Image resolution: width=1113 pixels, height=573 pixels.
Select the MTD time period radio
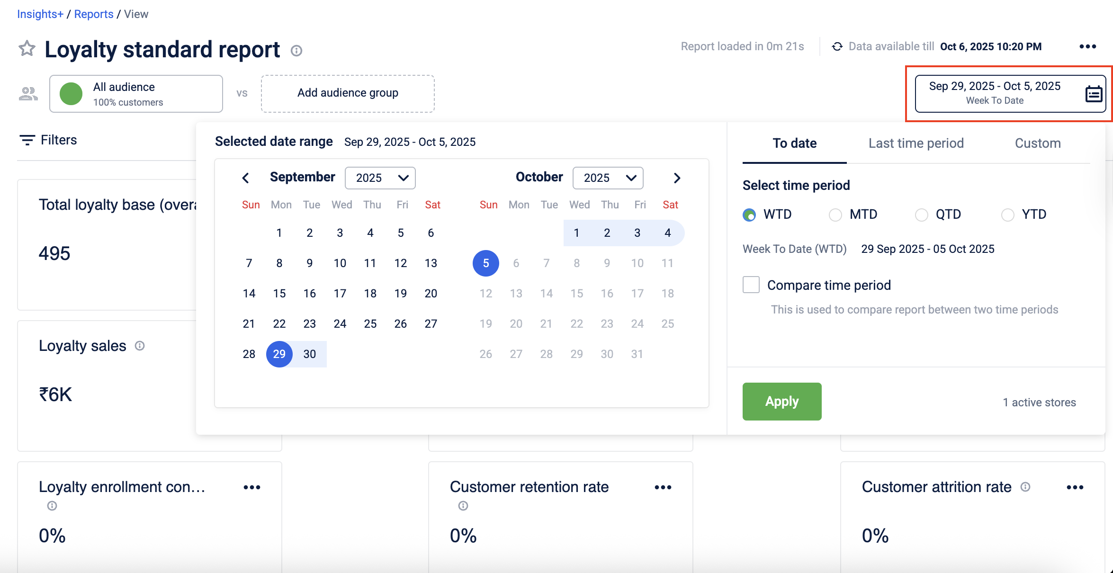point(835,215)
